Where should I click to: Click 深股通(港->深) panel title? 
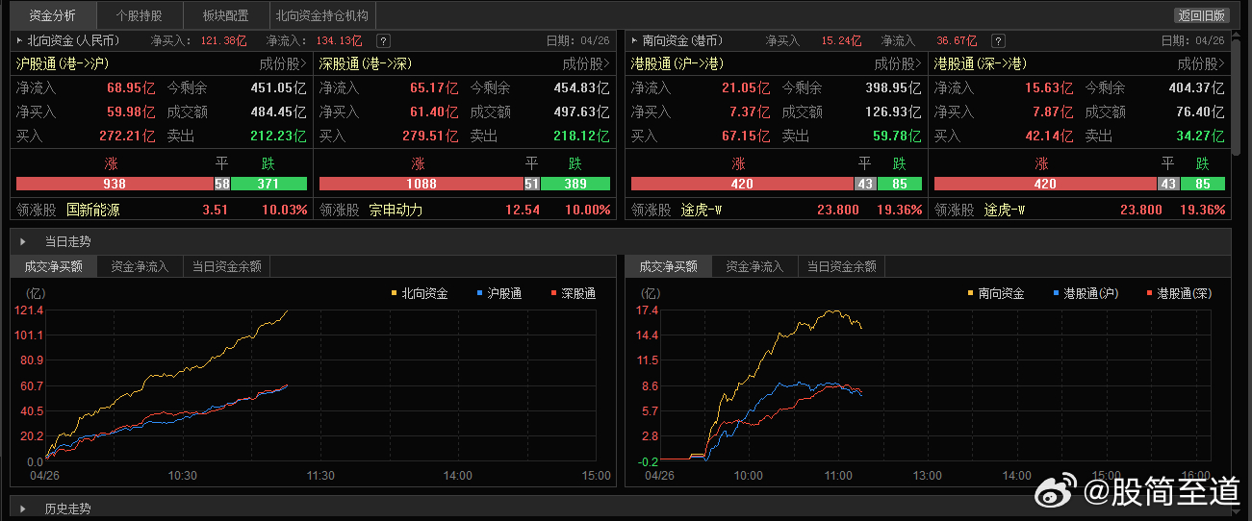tap(366, 63)
